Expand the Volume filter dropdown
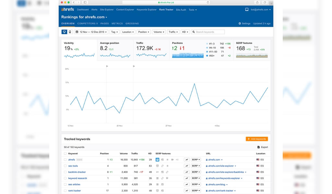Viewport: 332px width, 194px height. point(159,32)
